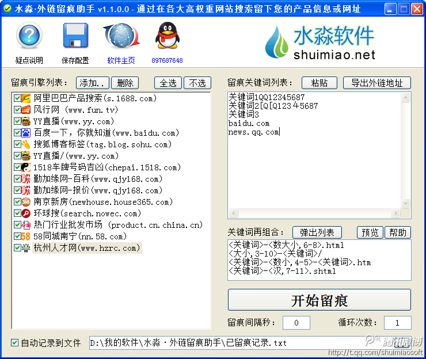This screenshot has height=359, width=426.
Task: Click the 删除 engine button
Action: pyautogui.click(x=125, y=83)
